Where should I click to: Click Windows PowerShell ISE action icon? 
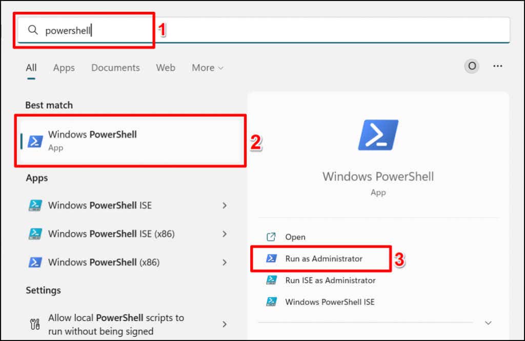coord(271,302)
